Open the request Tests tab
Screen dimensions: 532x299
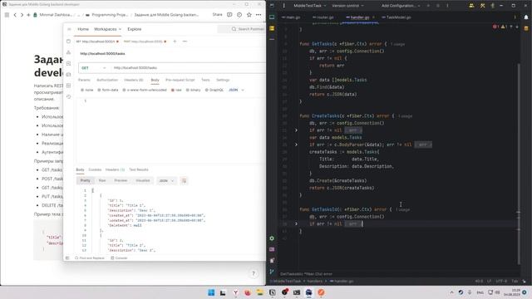coord(205,80)
